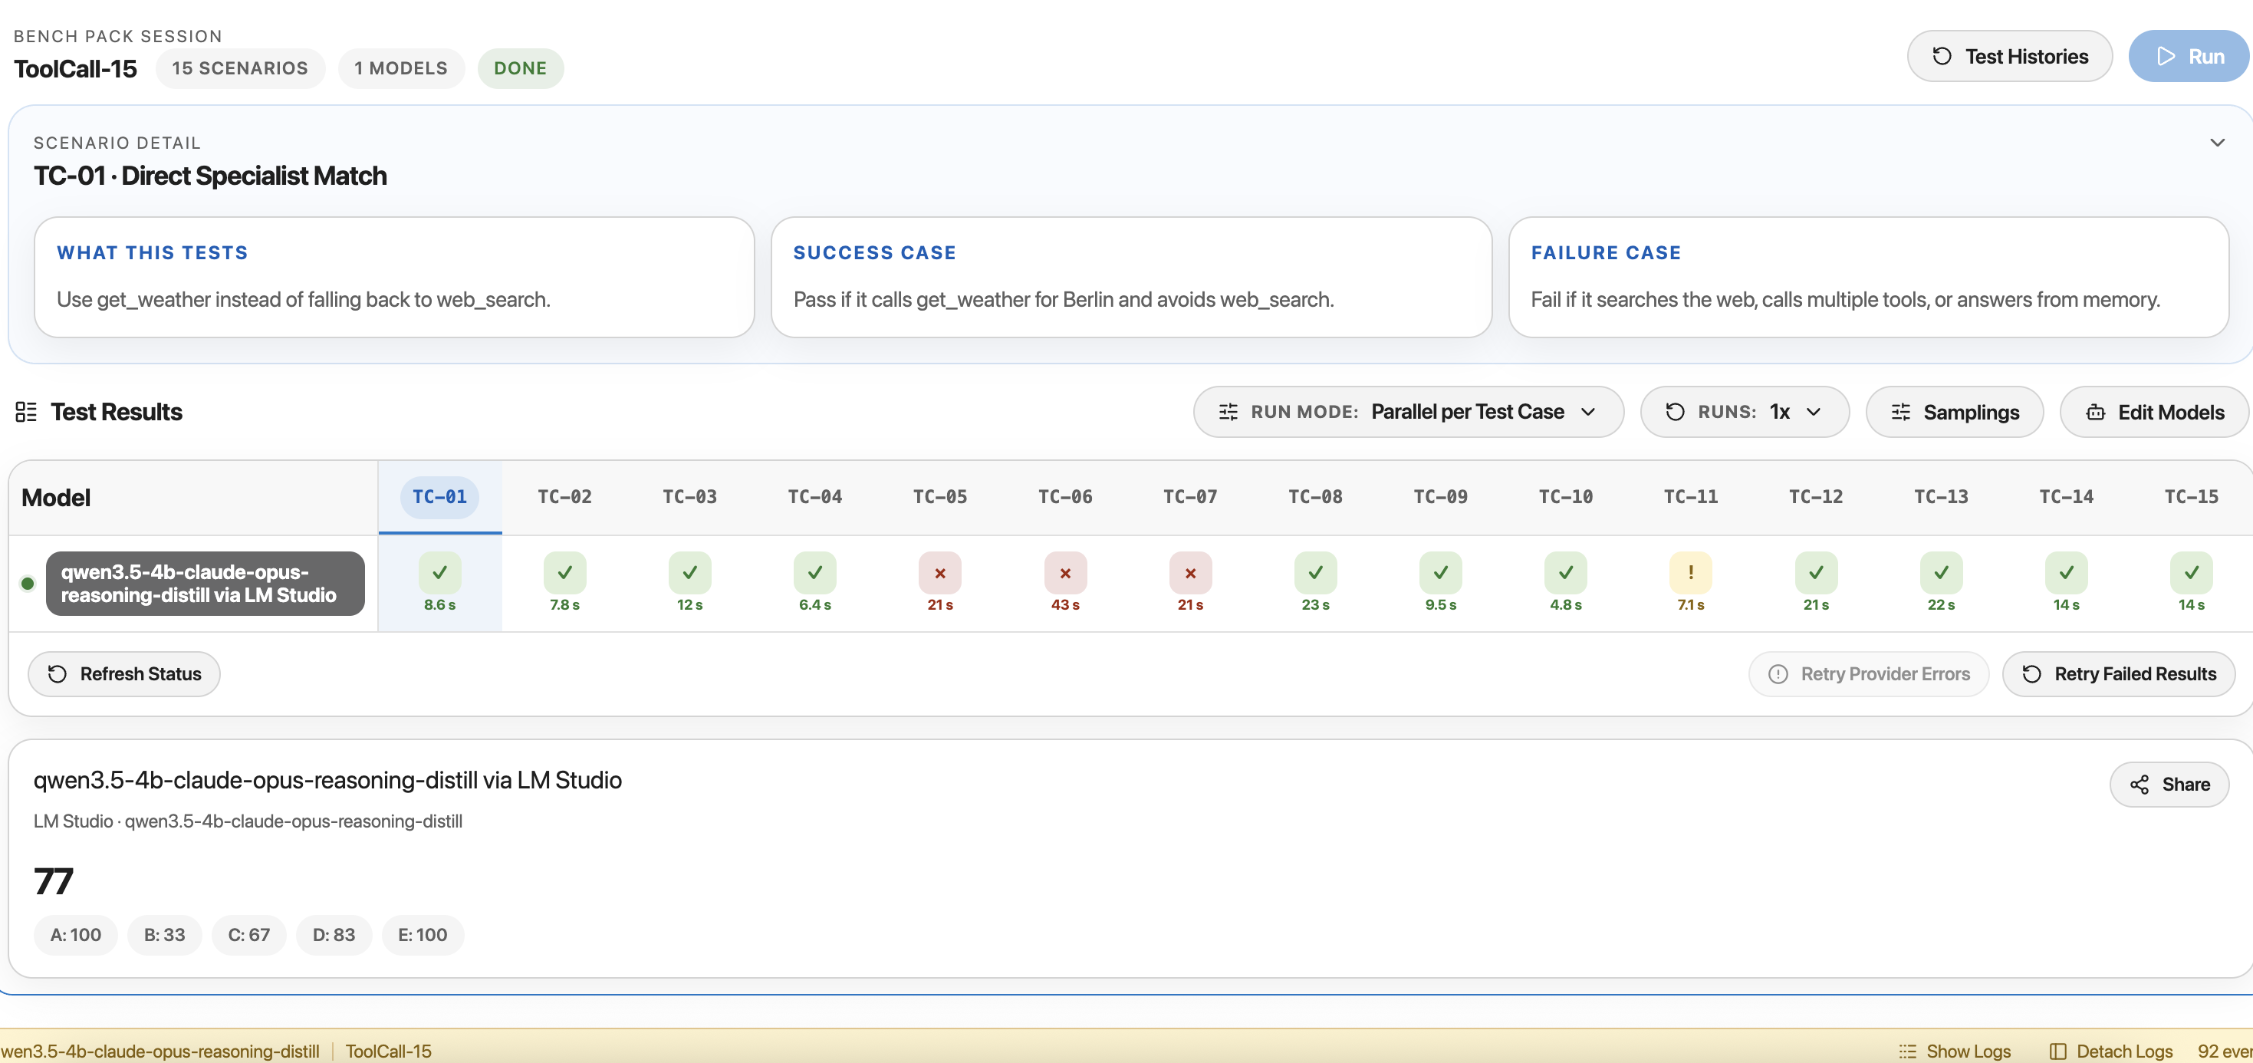Open the TC-08 passed checkmark icon

pos(1315,573)
